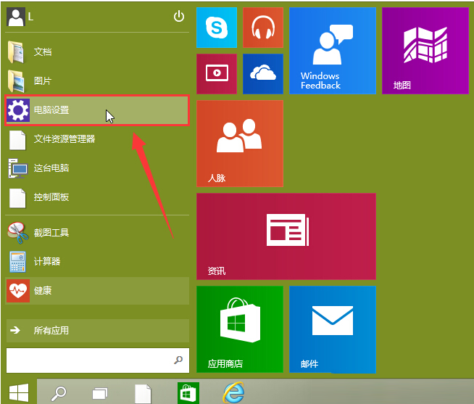Image resolution: width=474 pixels, height=404 pixels.
Task: Launch the 地图 (Maps) tile
Action: point(425,51)
